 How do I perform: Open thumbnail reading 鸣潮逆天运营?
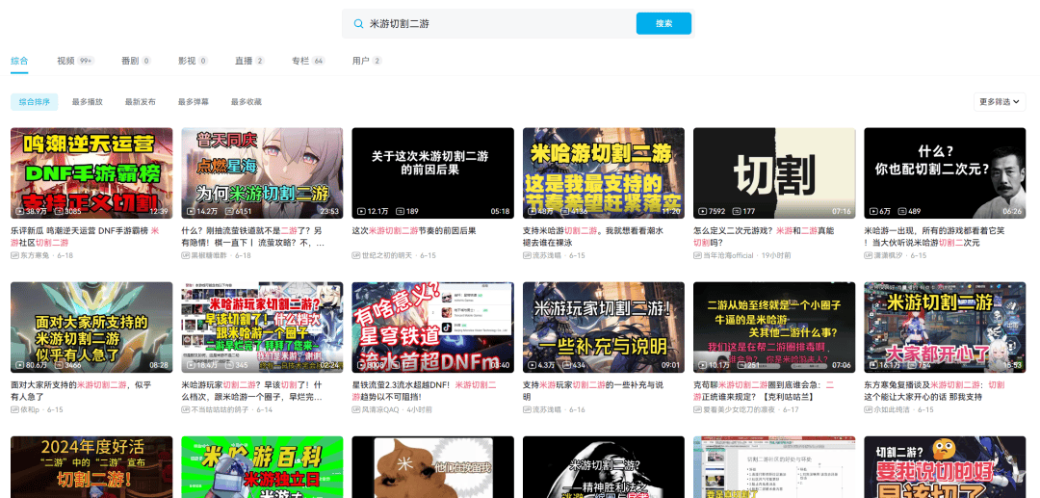[91, 173]
